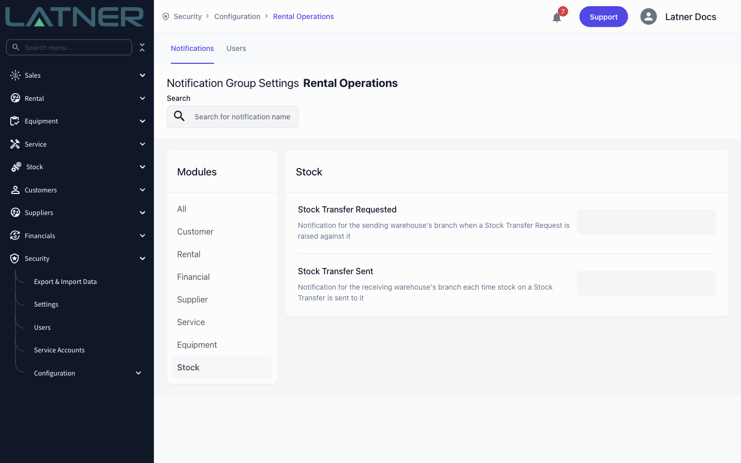Open Stock Transfer Requested setting field
Image resolution: width=741 pixels, height=463 pixels.
(646, 222)
